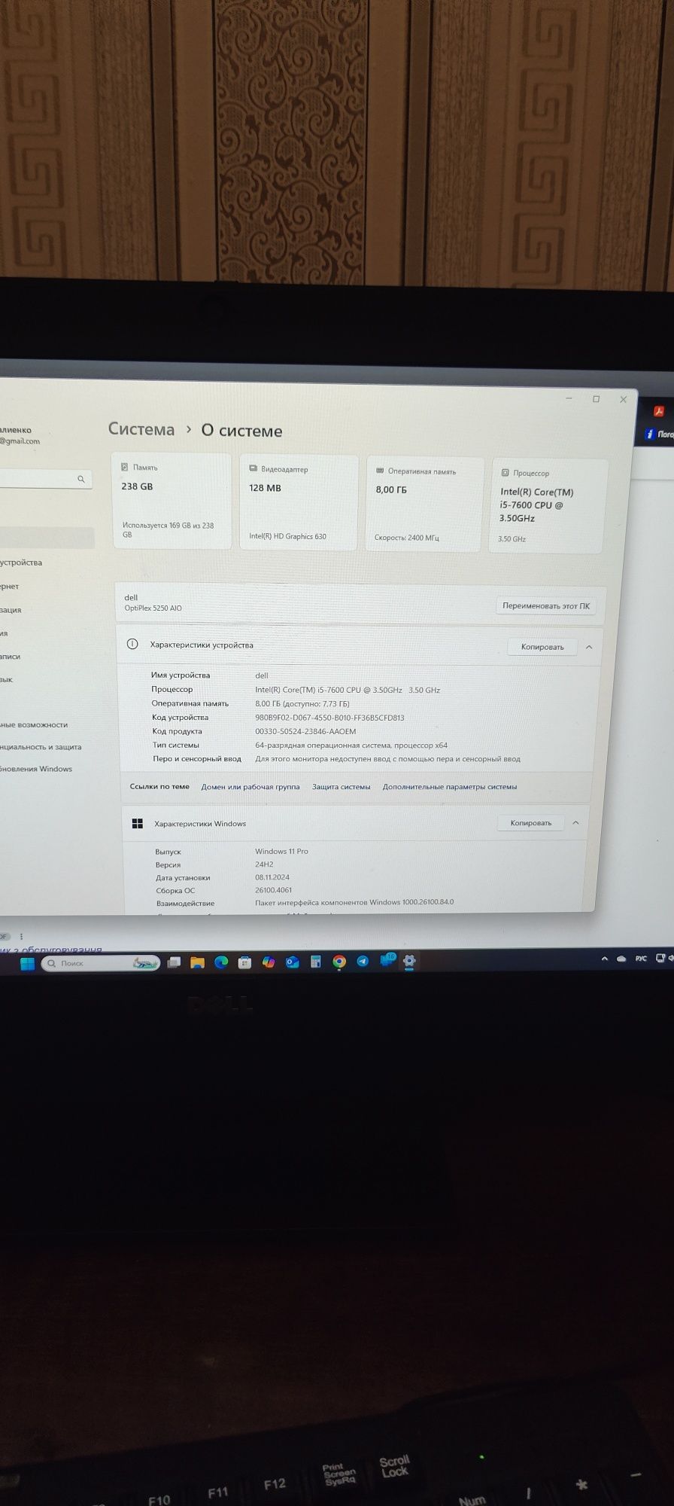Click the Тип системы 64-разрядная value
This screenshot has height=1506, width=674.
(351, 745)
